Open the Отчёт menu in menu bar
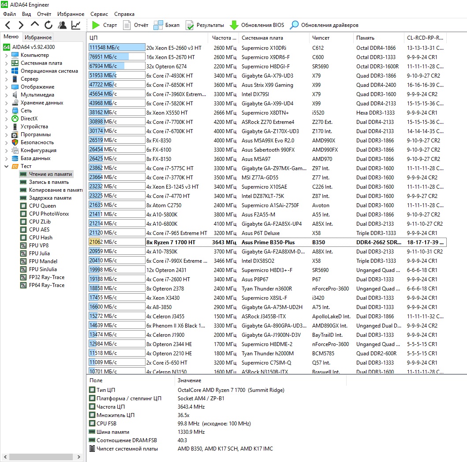467x462 pixels. coord(44,14)
